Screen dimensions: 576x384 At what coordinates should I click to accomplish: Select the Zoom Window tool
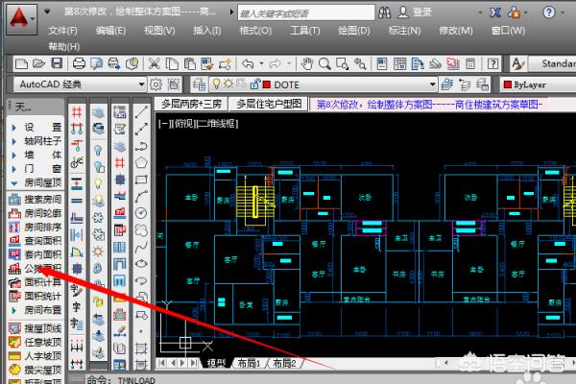[x=343, y=64]
